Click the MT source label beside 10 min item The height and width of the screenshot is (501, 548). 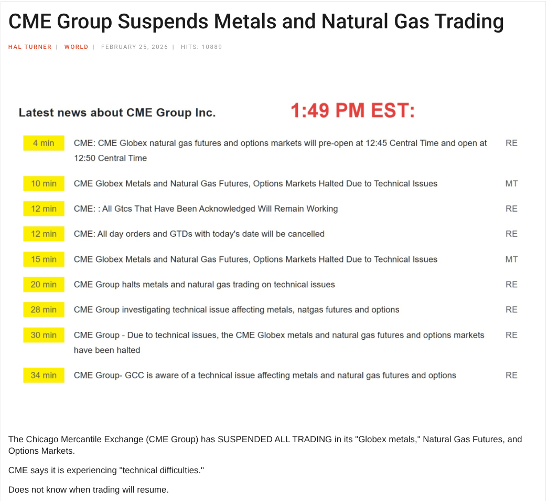(x=511, y=183)
